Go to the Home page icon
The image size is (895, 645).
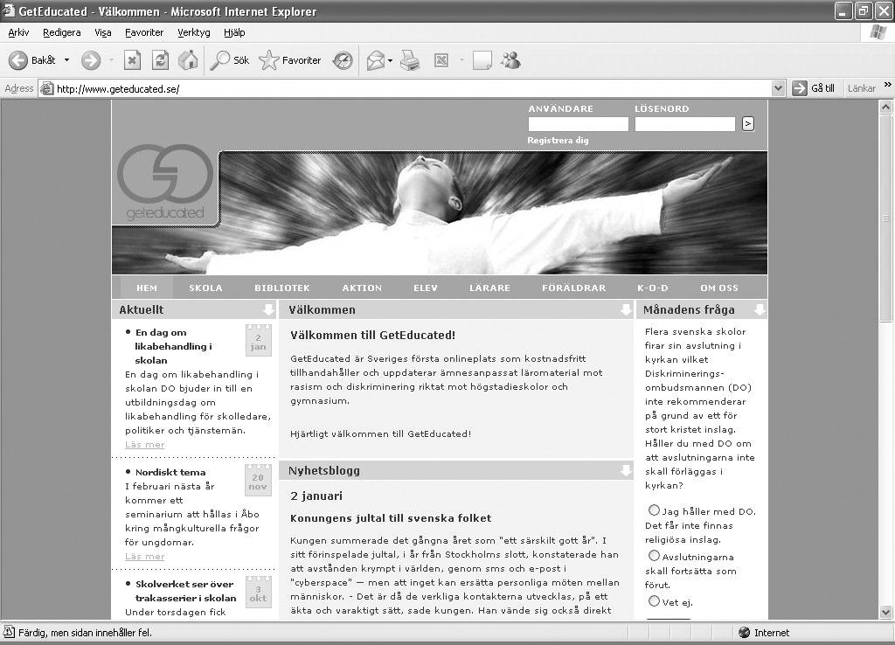click(189, 60)
